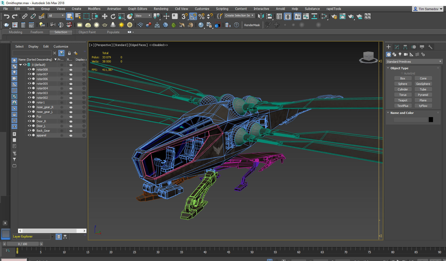Click the GeoSphere button
446x261 pixels.
[x=423, y=84]
